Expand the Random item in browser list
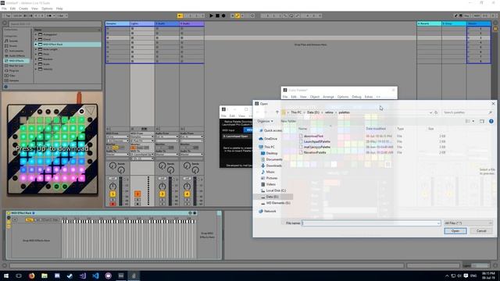The height and width of the screenshot is (281, 500). coord(36,59)
